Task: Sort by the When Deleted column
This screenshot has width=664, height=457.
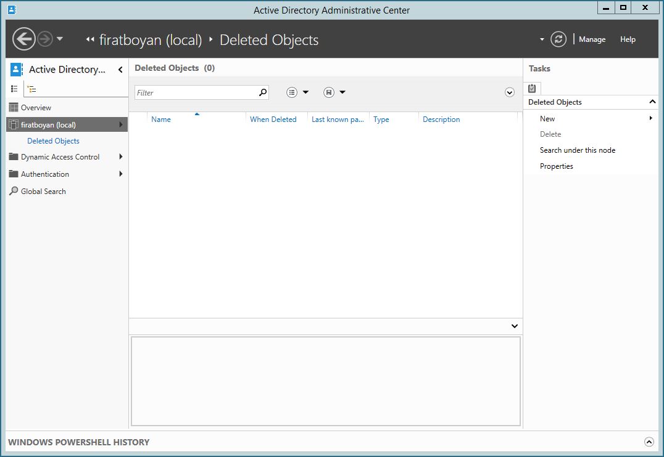Action: pos(273,119)
